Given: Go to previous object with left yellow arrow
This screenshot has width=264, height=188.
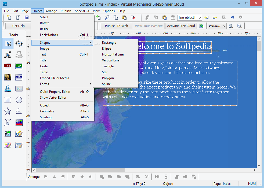Looking at the screenshot, I should pyautogui.click(x=206, y=17).
